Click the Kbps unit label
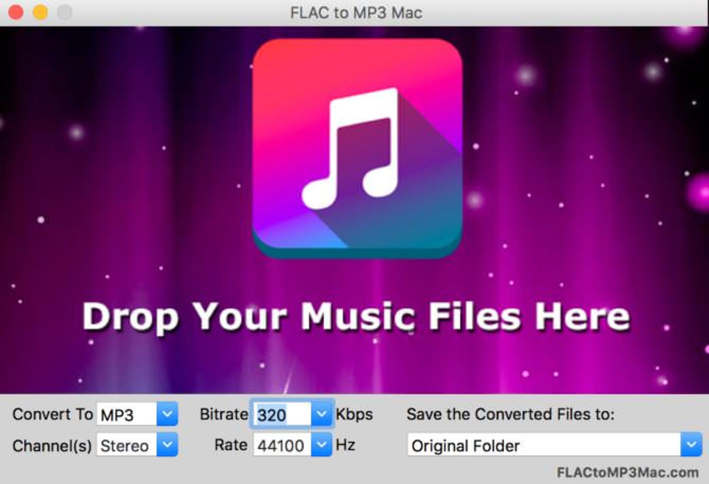Screen dimensions: 709x484 pos(354,415)
